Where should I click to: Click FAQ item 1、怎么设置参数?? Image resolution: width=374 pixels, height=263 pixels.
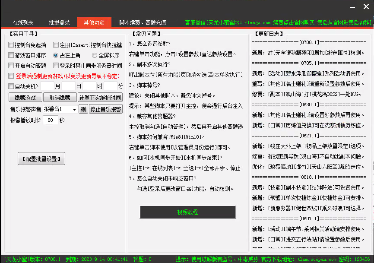150,44
